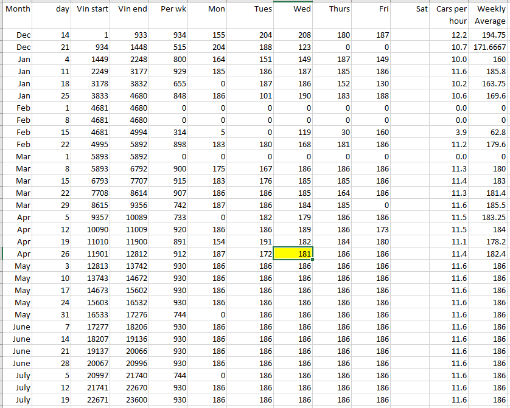Select the Cars per hour value 3.9
The image size is (510, 408).
451,132
